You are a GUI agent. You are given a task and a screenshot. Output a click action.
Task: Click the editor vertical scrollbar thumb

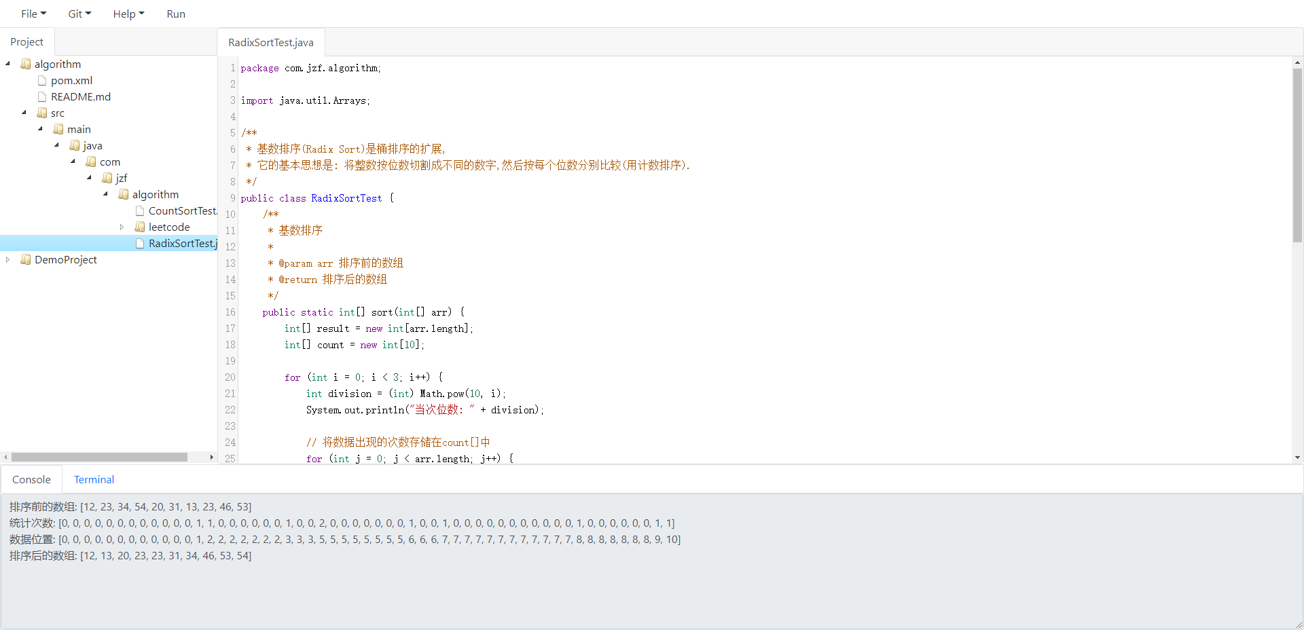click(1297, 155)
